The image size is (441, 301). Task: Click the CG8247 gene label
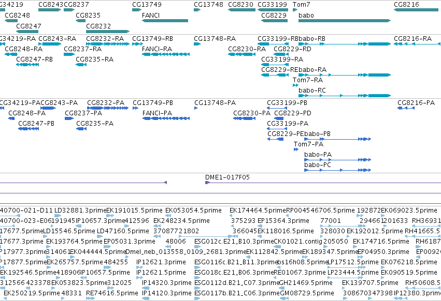29,26
